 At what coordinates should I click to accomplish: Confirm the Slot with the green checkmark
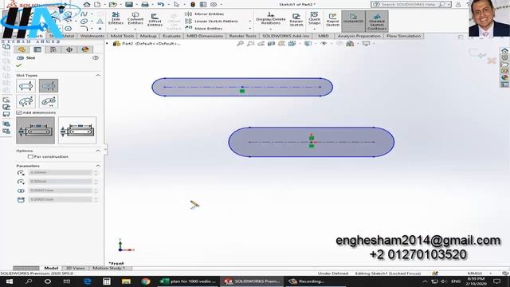[19, 65]
